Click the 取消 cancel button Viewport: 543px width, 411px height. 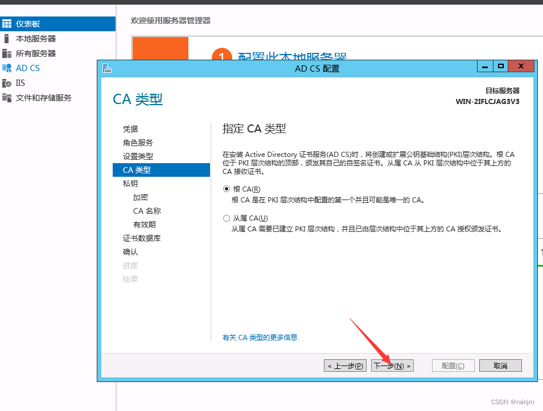click(500, 366)
